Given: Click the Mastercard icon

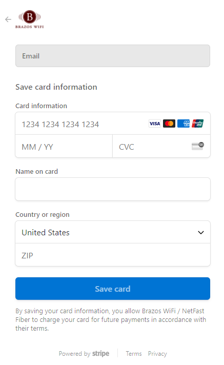Looking at the screenshot, I should tap(169, 124).
